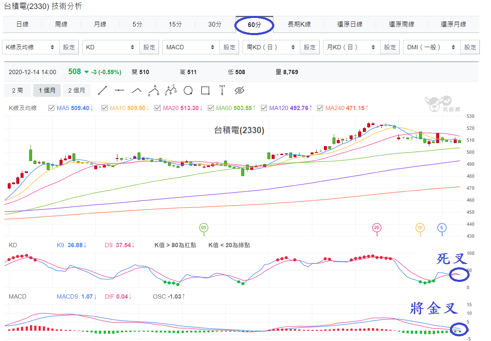Switch to the 日線 tab
Image resolution: width=491 pixels, height=341 pixels.
[x=23, y=24]
